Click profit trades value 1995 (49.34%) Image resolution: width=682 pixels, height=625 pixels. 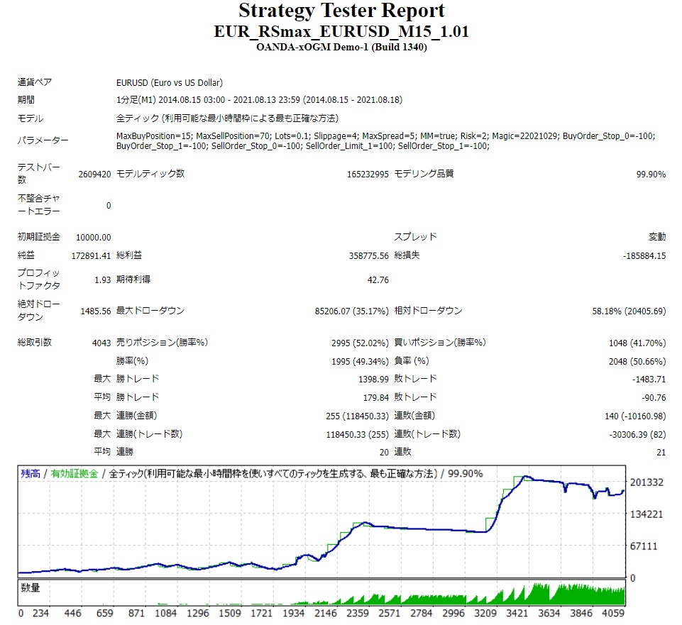pos(360,361)
